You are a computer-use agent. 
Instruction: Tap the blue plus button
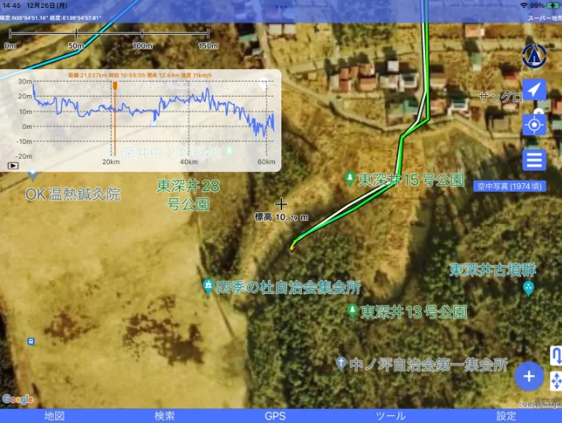[529, 377]
